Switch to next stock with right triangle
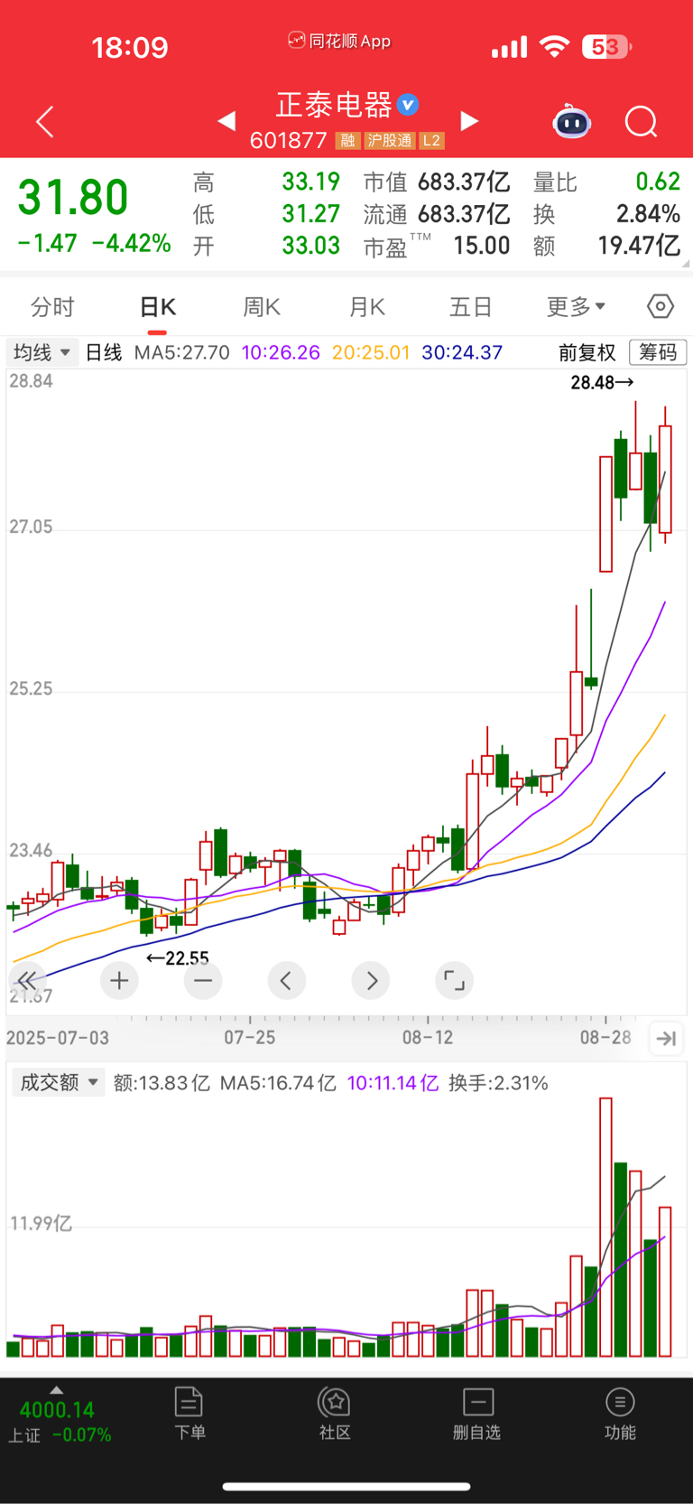This screenshot has width=693, height=1504. click(469, 120)
